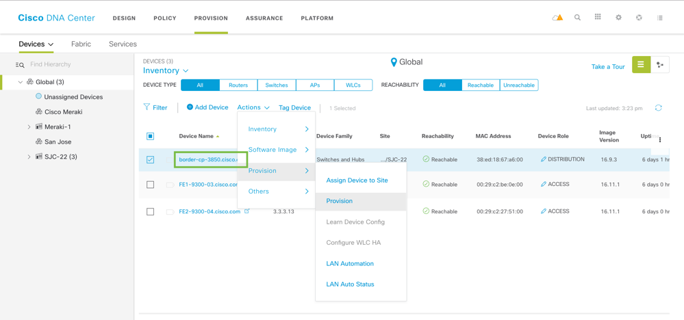The image size is (684, 320).
Task: Click the tag icon on FE2-9300-04 row
Action: 170,212
